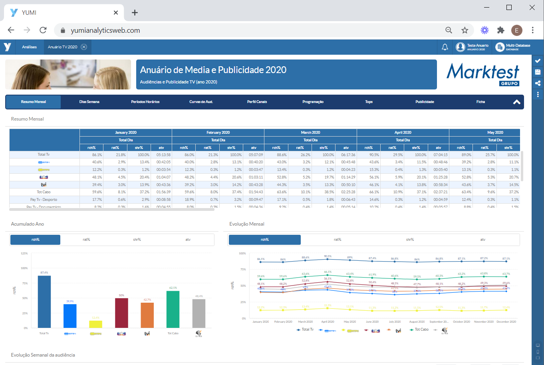Open the Publicidade tab
This screenshot has height=365, width=544.
click(425, 102)
